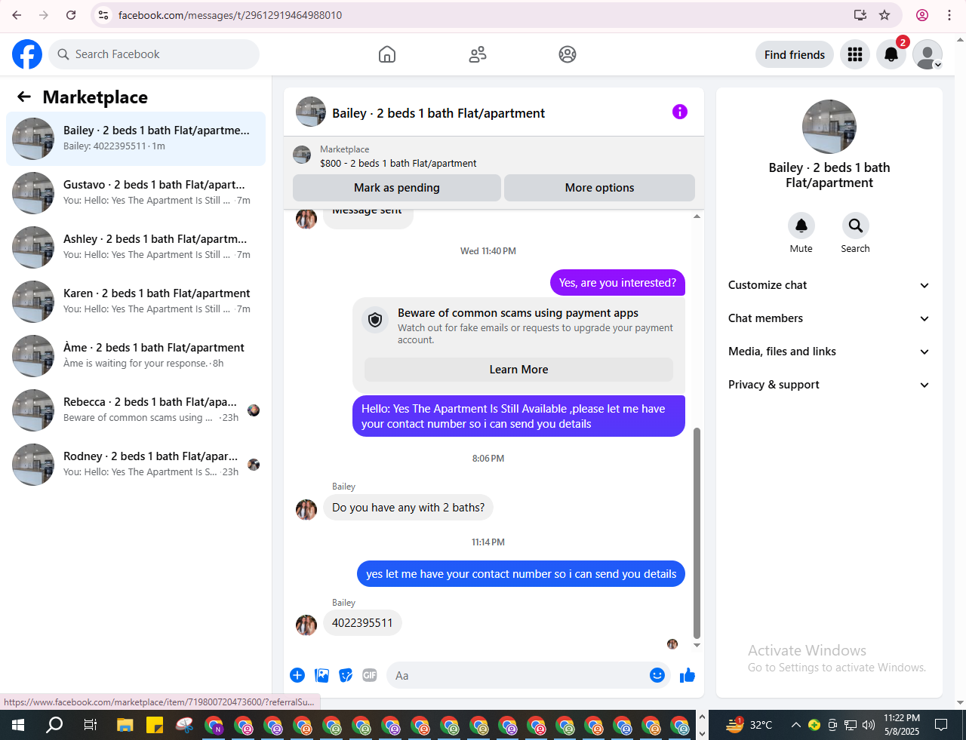Mute the conversation with bell icon
The height and width of the screenshot is (740, 966).
pyautogui.click(x=801, y=226)
